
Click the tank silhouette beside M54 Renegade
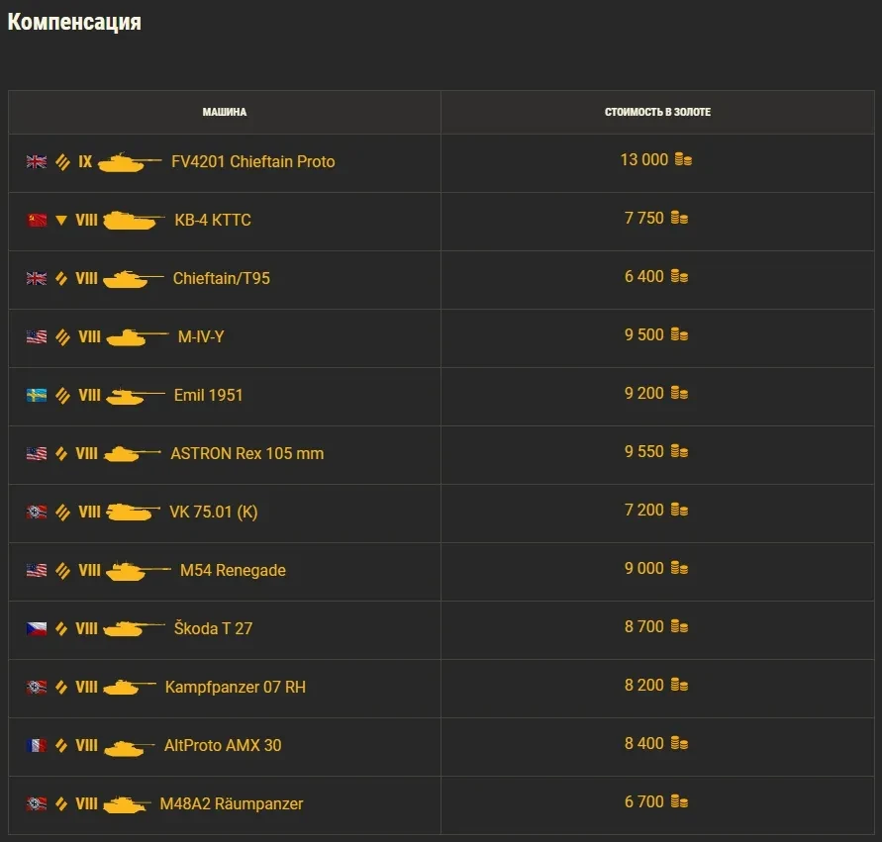pyautogui.click(x=138, y=570)
